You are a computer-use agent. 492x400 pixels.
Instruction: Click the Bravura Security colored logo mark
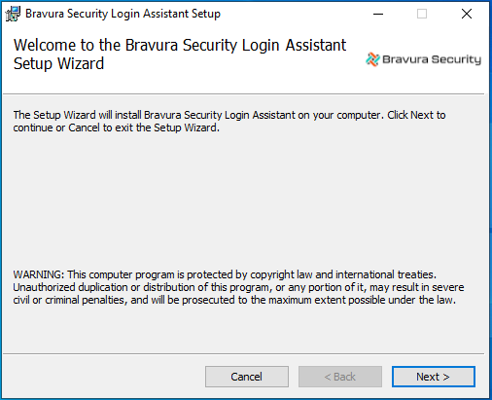pyautogui.click(x=372, y=59)
